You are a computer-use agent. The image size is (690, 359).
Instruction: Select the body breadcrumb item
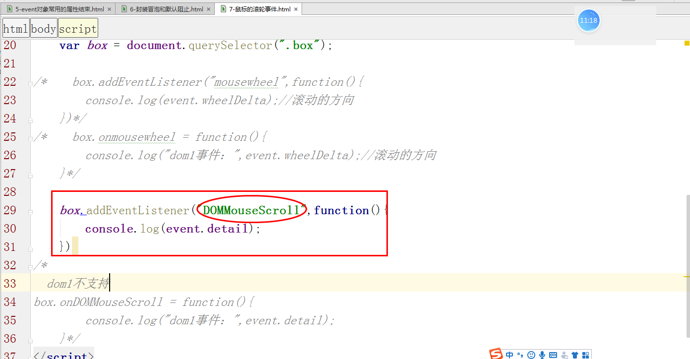[43, 28]
